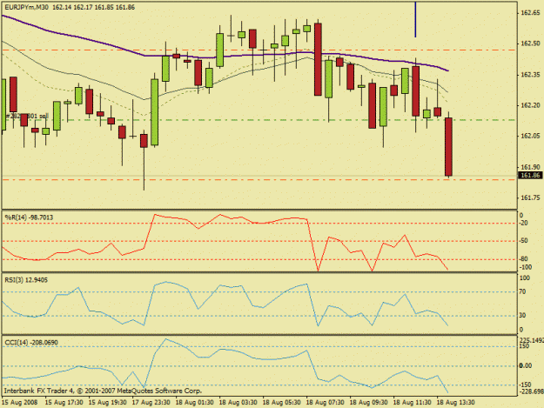
Task: Click the 161.90 price axis label
Action: (530, 167)
